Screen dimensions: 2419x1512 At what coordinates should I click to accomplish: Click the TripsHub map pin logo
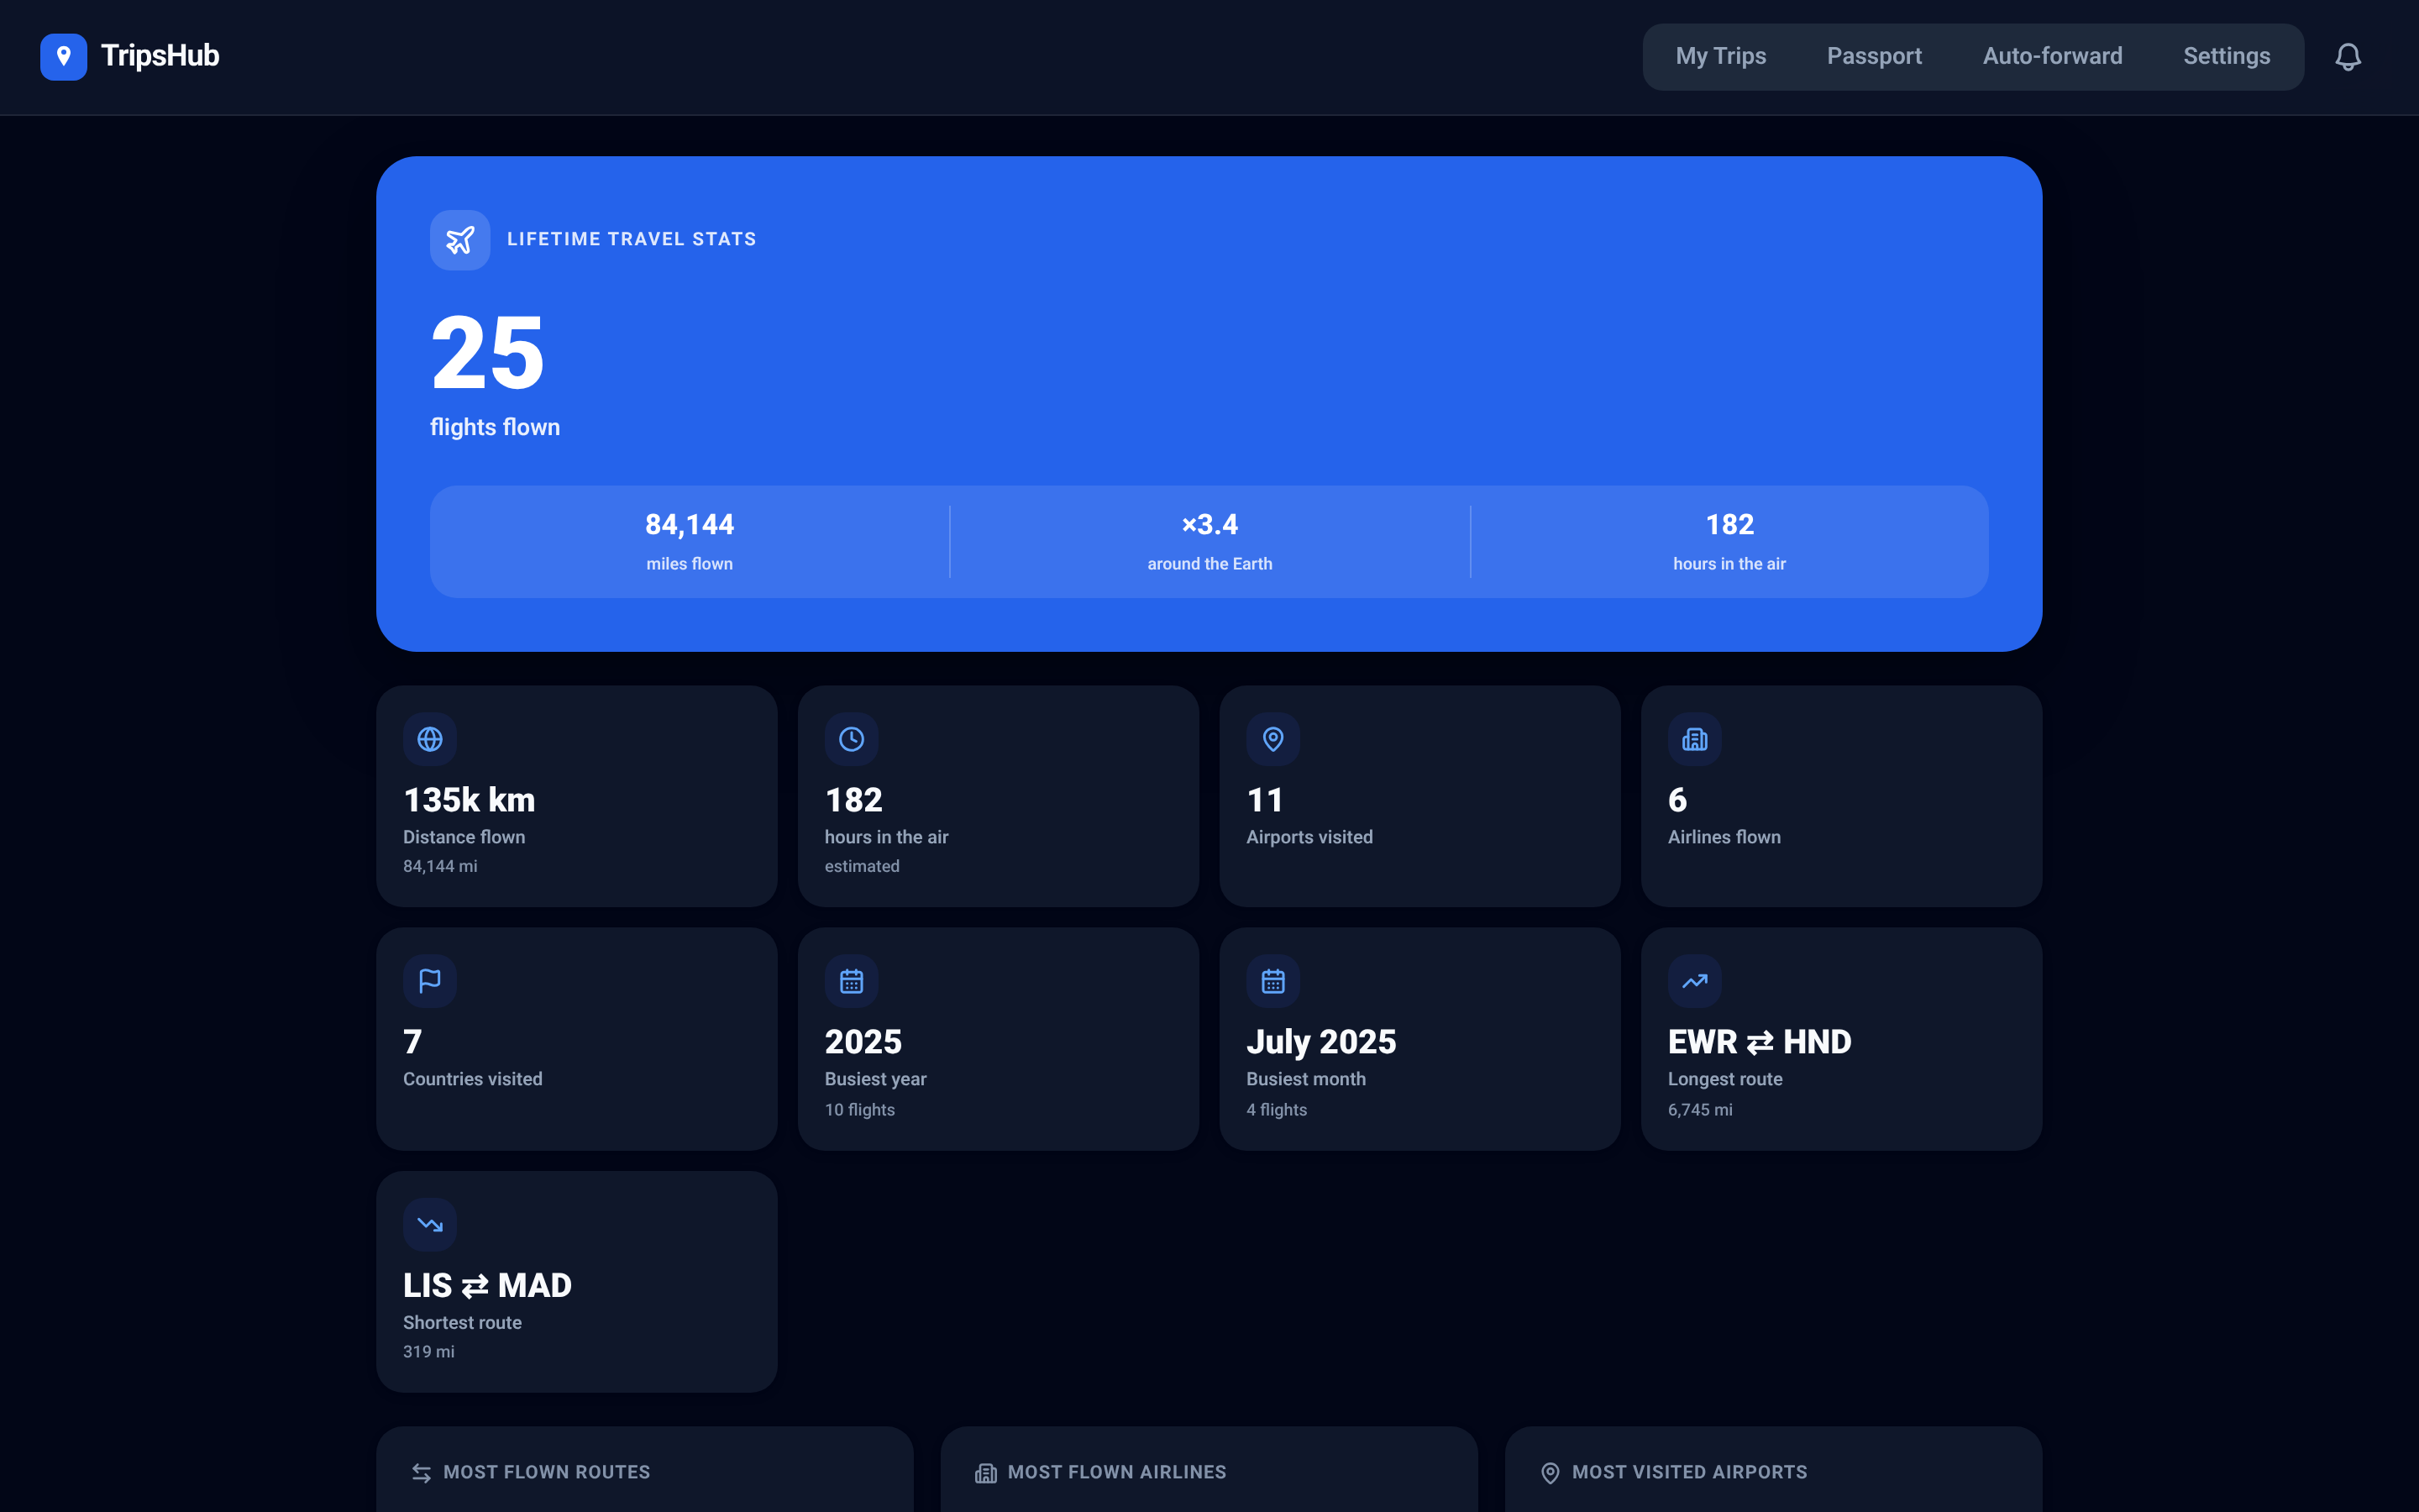(x=63, y=56)
